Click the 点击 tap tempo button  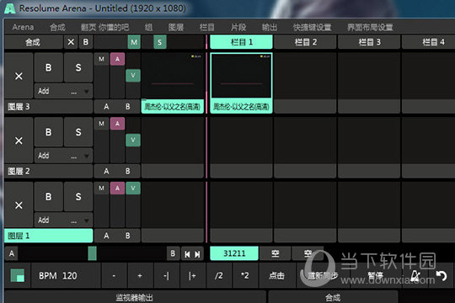pos(276,275)
